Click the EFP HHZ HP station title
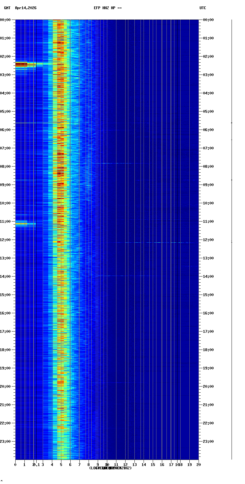This screenshot has height=484, width=245. [x=108, y=8]
